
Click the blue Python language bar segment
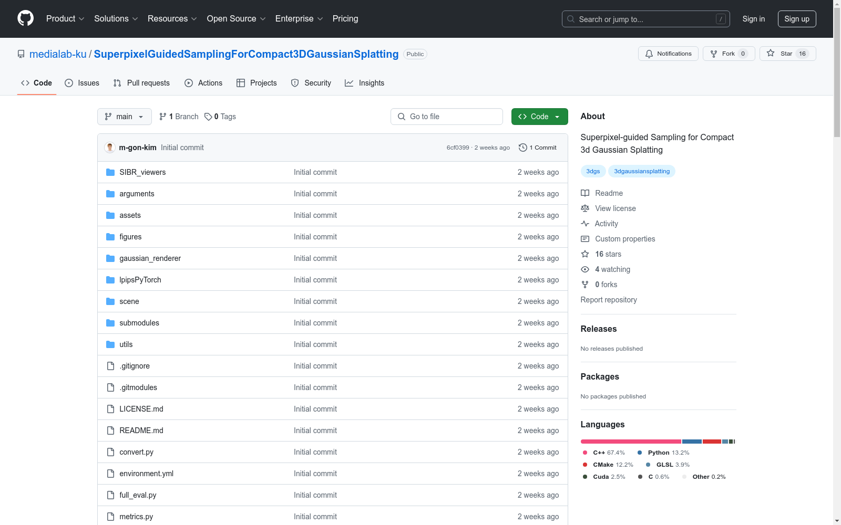point(692,442)
